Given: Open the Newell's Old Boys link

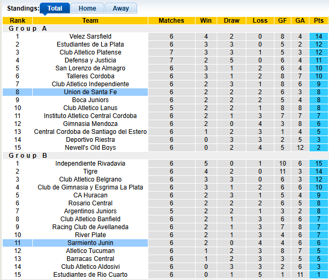Looking at the screenshot, I should click(90, 148).
